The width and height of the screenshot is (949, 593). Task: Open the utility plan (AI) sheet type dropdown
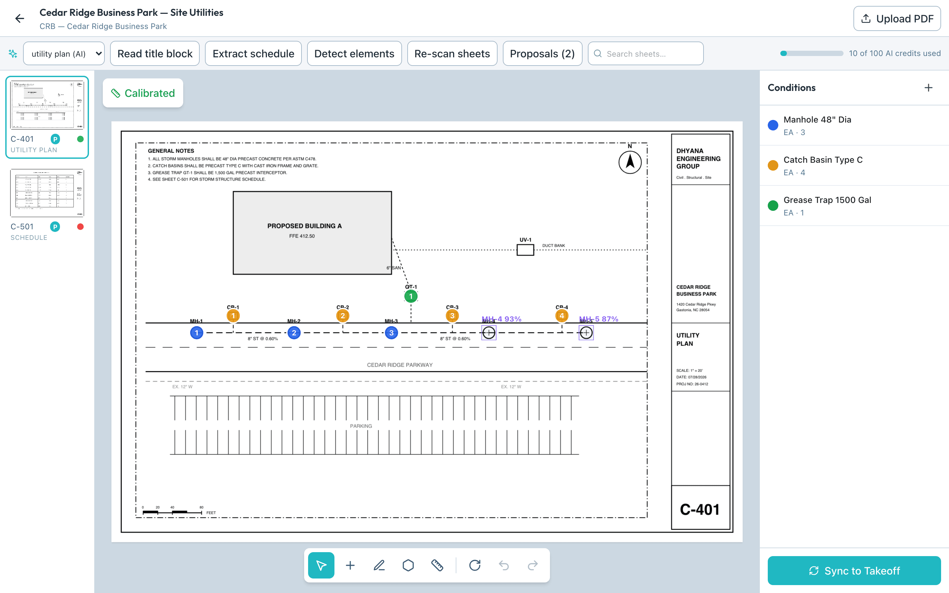[64, 54]
